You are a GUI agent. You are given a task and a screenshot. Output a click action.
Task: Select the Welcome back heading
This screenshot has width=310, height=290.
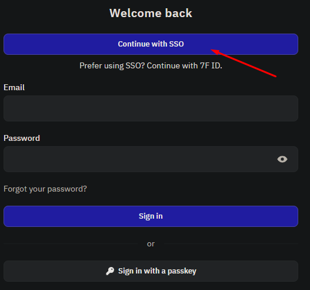pyautogui.click(x=151, y=13)
